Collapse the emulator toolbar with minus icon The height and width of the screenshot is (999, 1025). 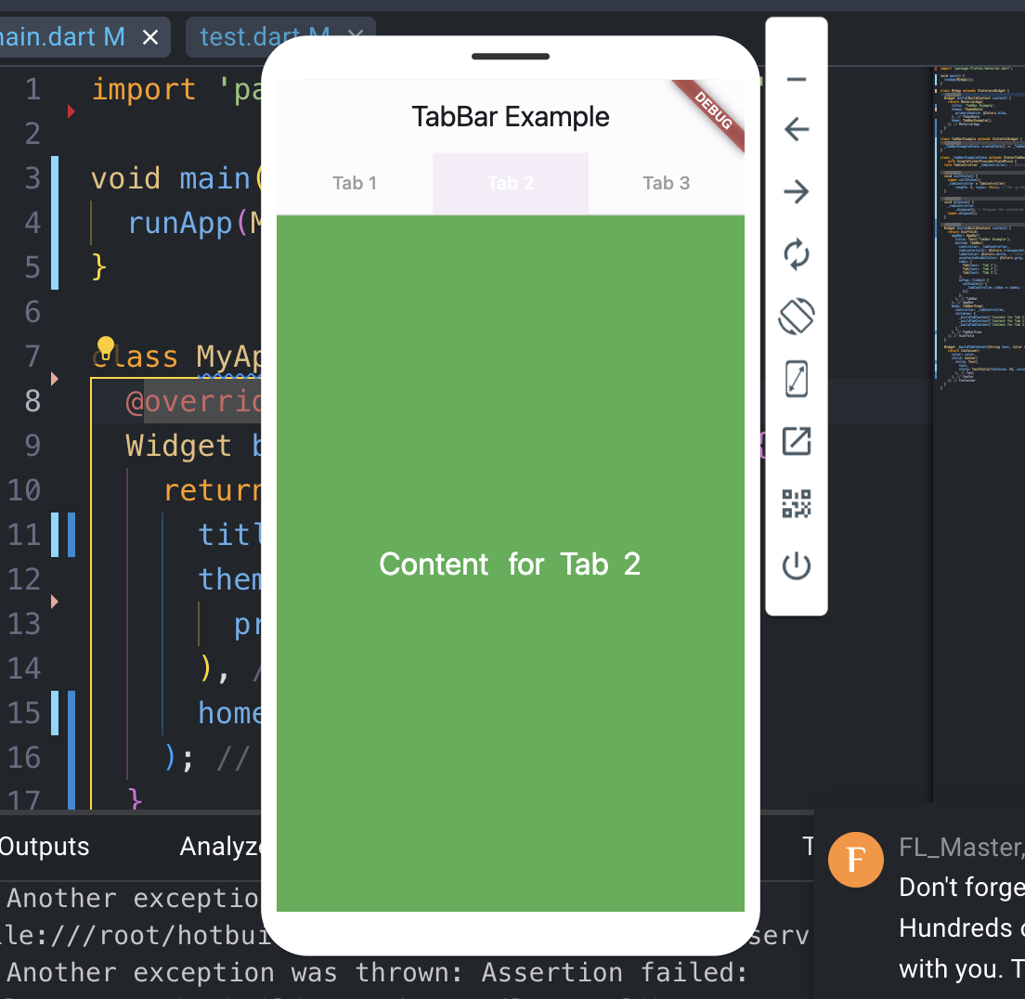[797, 79]
